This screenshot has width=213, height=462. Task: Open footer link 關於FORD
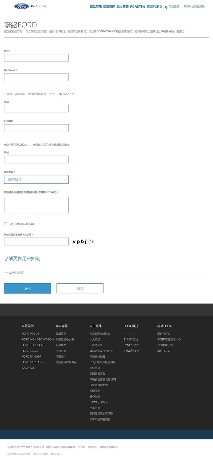pos(164,334)
